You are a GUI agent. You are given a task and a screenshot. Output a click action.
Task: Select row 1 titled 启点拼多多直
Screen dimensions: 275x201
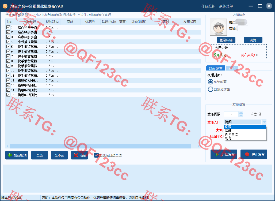103,27
